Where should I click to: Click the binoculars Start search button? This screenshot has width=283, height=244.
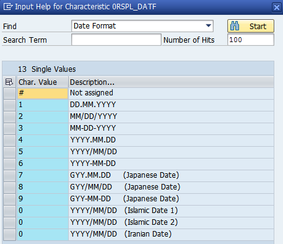click(x=251, y=26)
